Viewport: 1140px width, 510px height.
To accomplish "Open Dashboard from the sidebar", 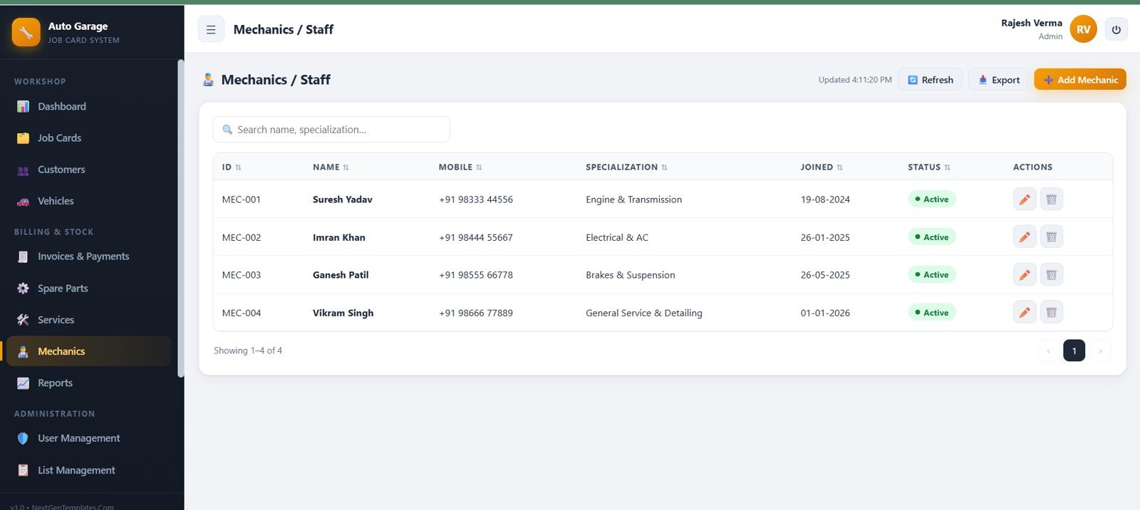I will point(88,106).
